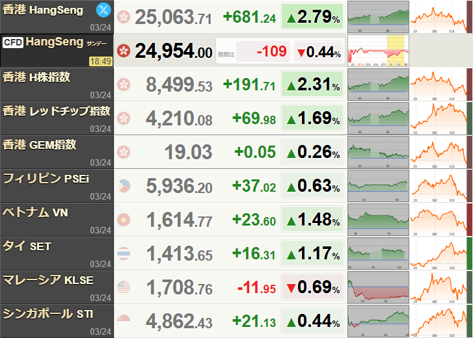Open the 香港 H株指数 link
Viewport: 473px width, 338px height.
pos(36,77)
